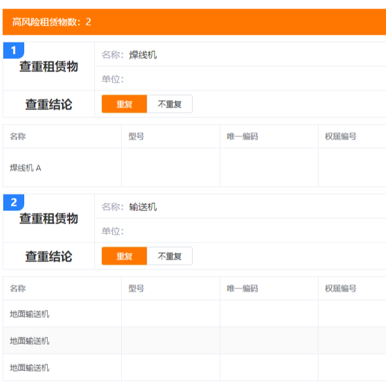Click the orange 高风险租赁物数 banner
Image resolution: width=386 pixels, height=388 pixels.
[194, 22]
